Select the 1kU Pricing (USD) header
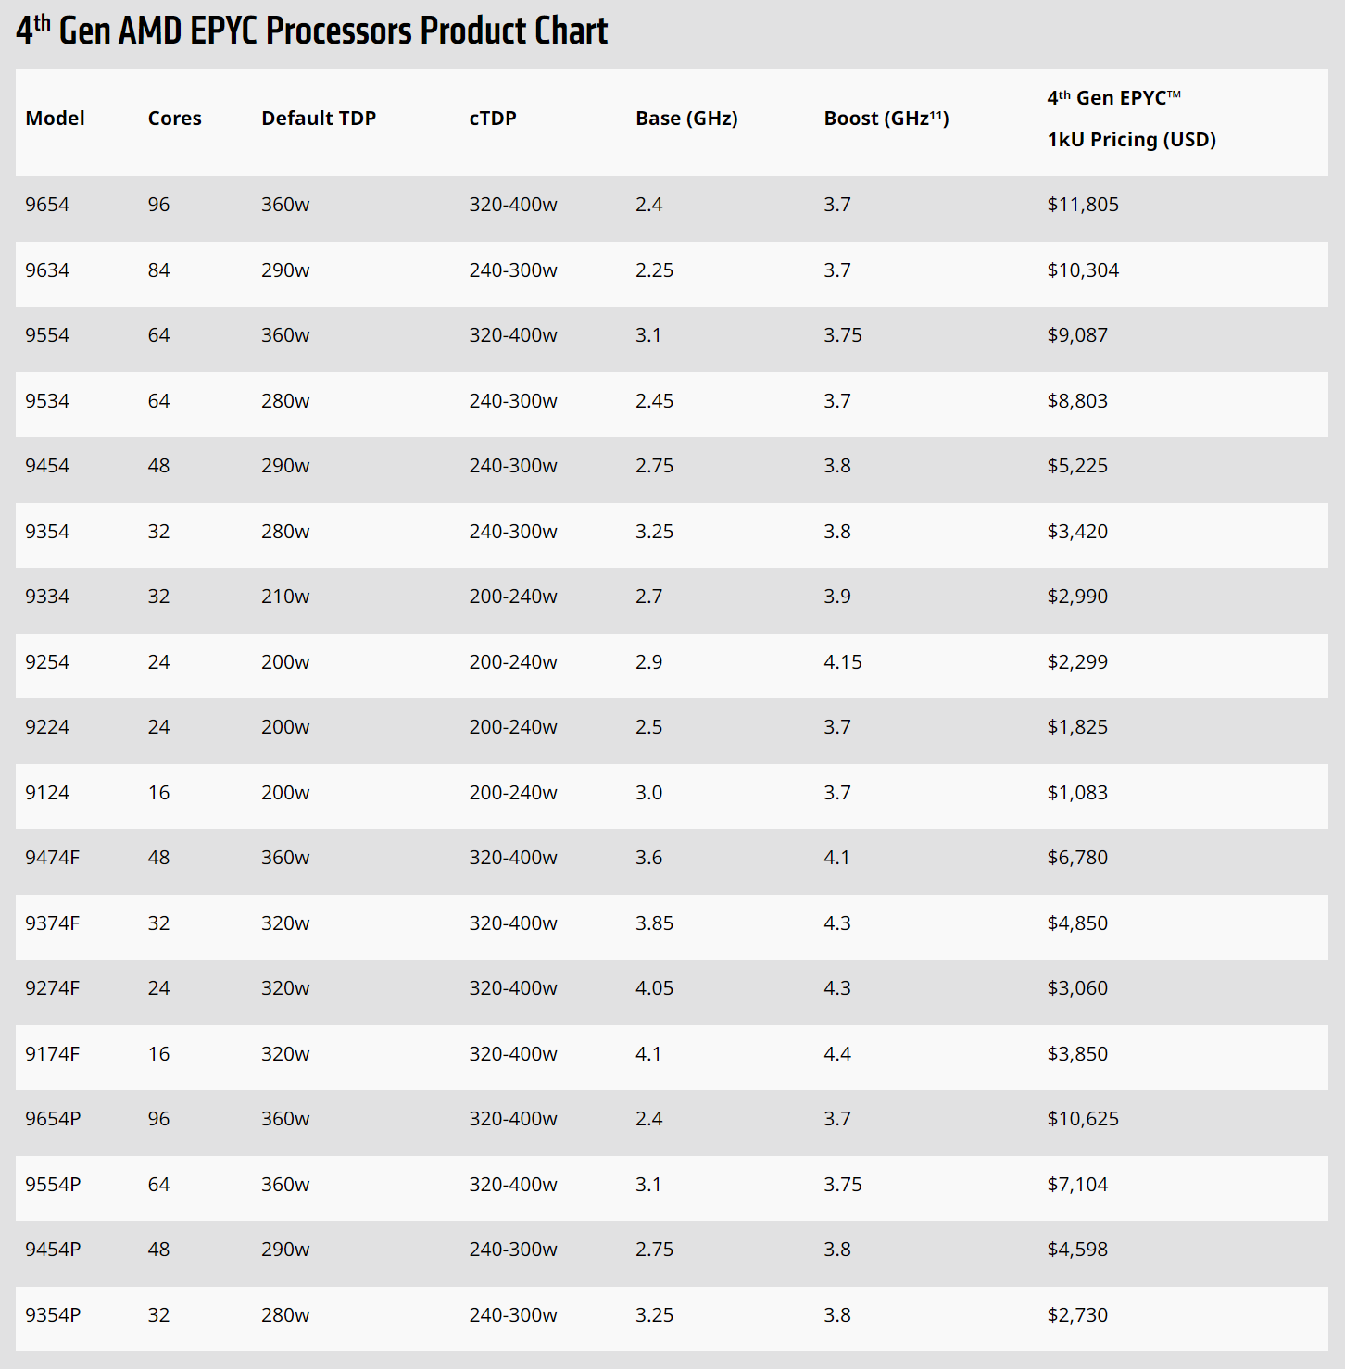Image resolution: width=1345 pixels, height=1369 pixels. 1131,140
